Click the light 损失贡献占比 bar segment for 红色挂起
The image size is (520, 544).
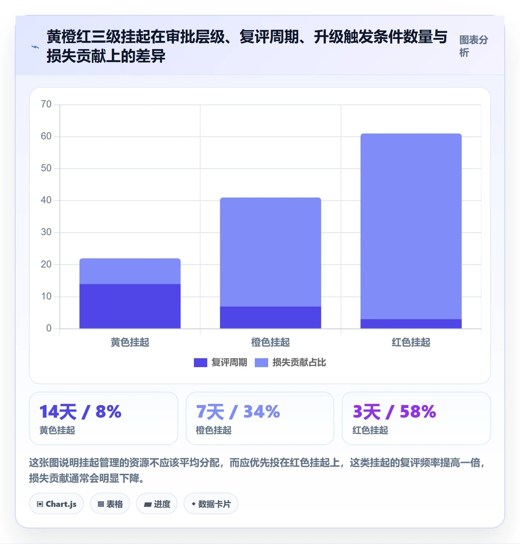point(411,226)
